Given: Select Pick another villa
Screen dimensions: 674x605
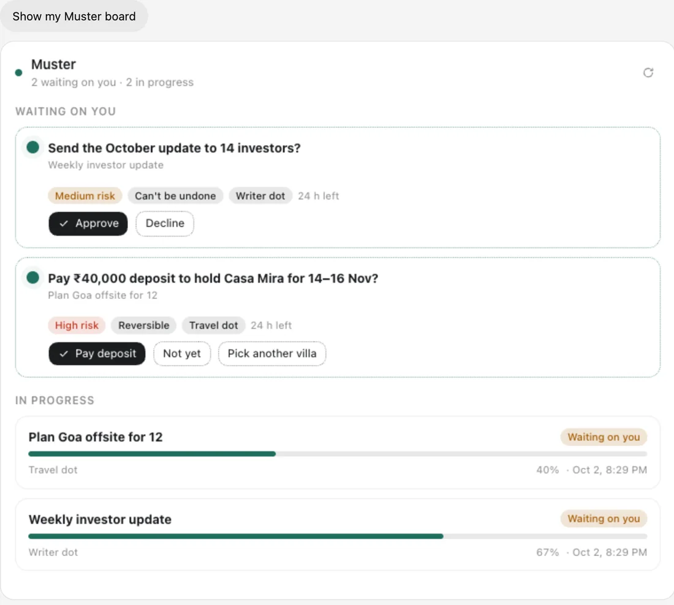Looking at the screenshot, I should point(272,354).
